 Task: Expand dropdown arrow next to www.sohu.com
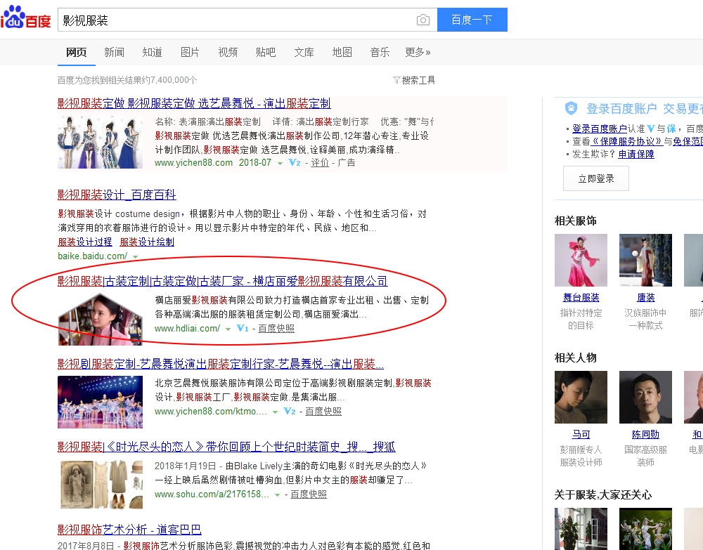point(277,495)
